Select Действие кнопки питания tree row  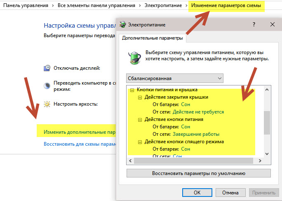tap(174, 119)
